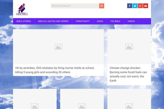Viewport: 164px width, 109px height.
Task: Open the Facebook social icon
Action: (130, 6)
